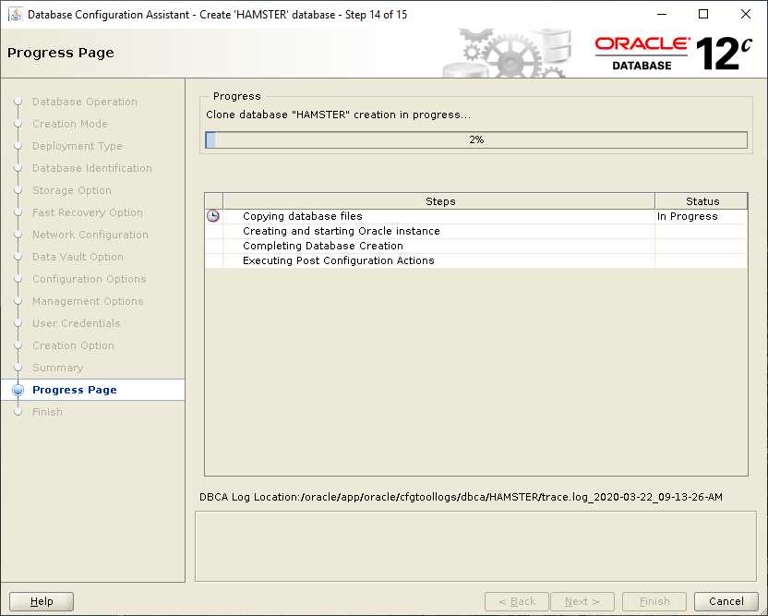Select the Database Operation step
The image size is (768, 616).
coord(85,102)
